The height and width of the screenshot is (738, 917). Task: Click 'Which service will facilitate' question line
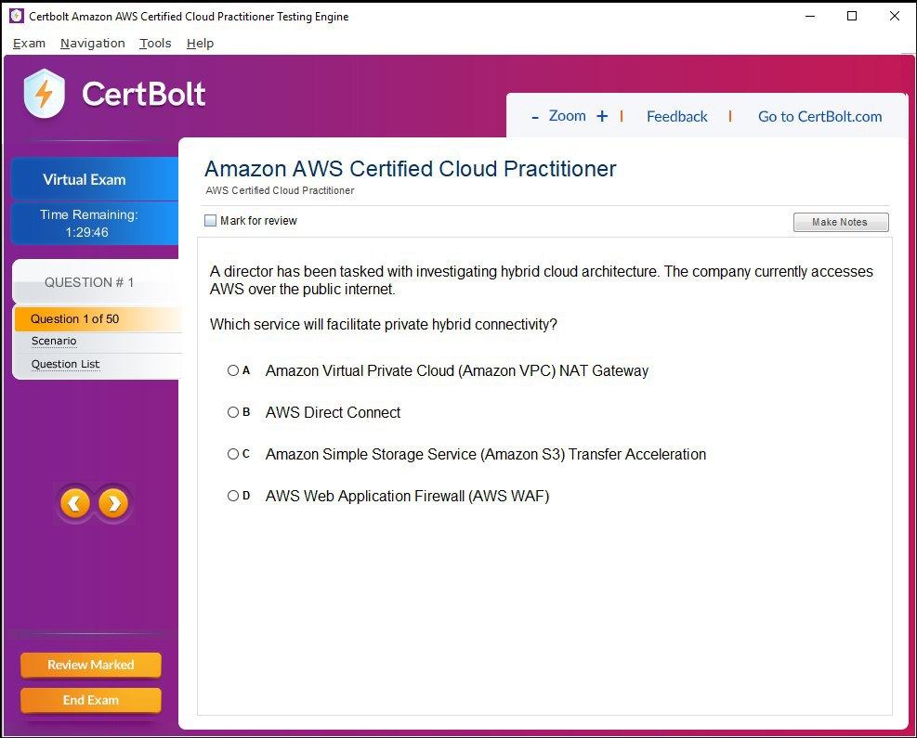[x=383, y=324]
